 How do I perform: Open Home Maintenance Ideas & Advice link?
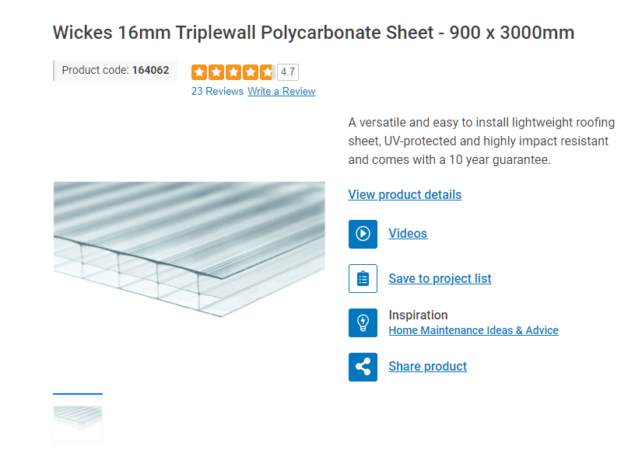pyautogui.click(x=473, y=330)
